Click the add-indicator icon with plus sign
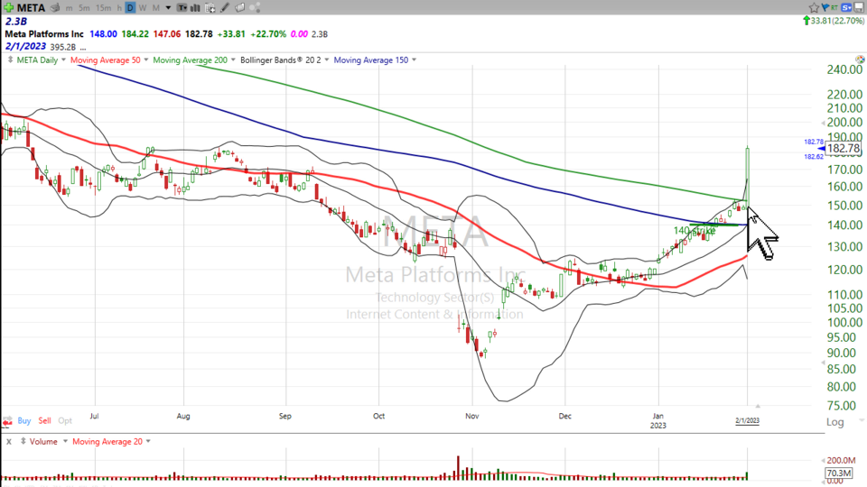The image size is (867, 487). tap(210, 8)
